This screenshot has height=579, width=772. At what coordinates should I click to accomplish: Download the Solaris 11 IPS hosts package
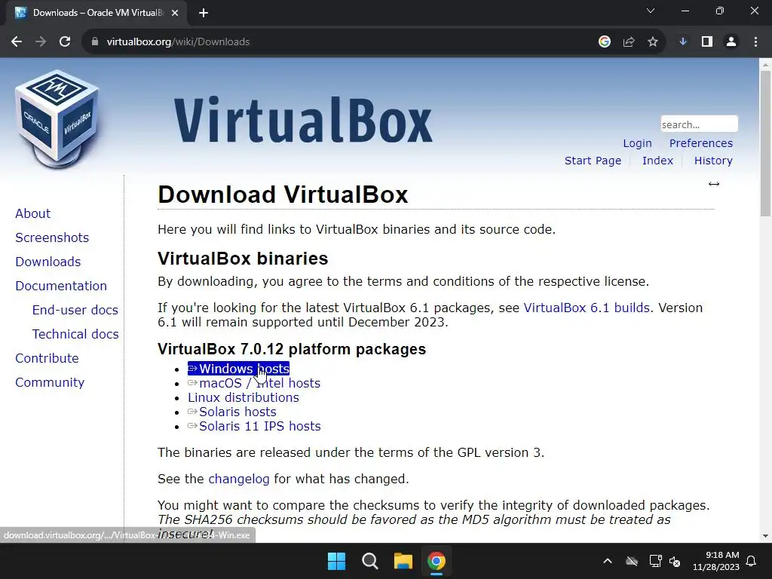point(254,426)
